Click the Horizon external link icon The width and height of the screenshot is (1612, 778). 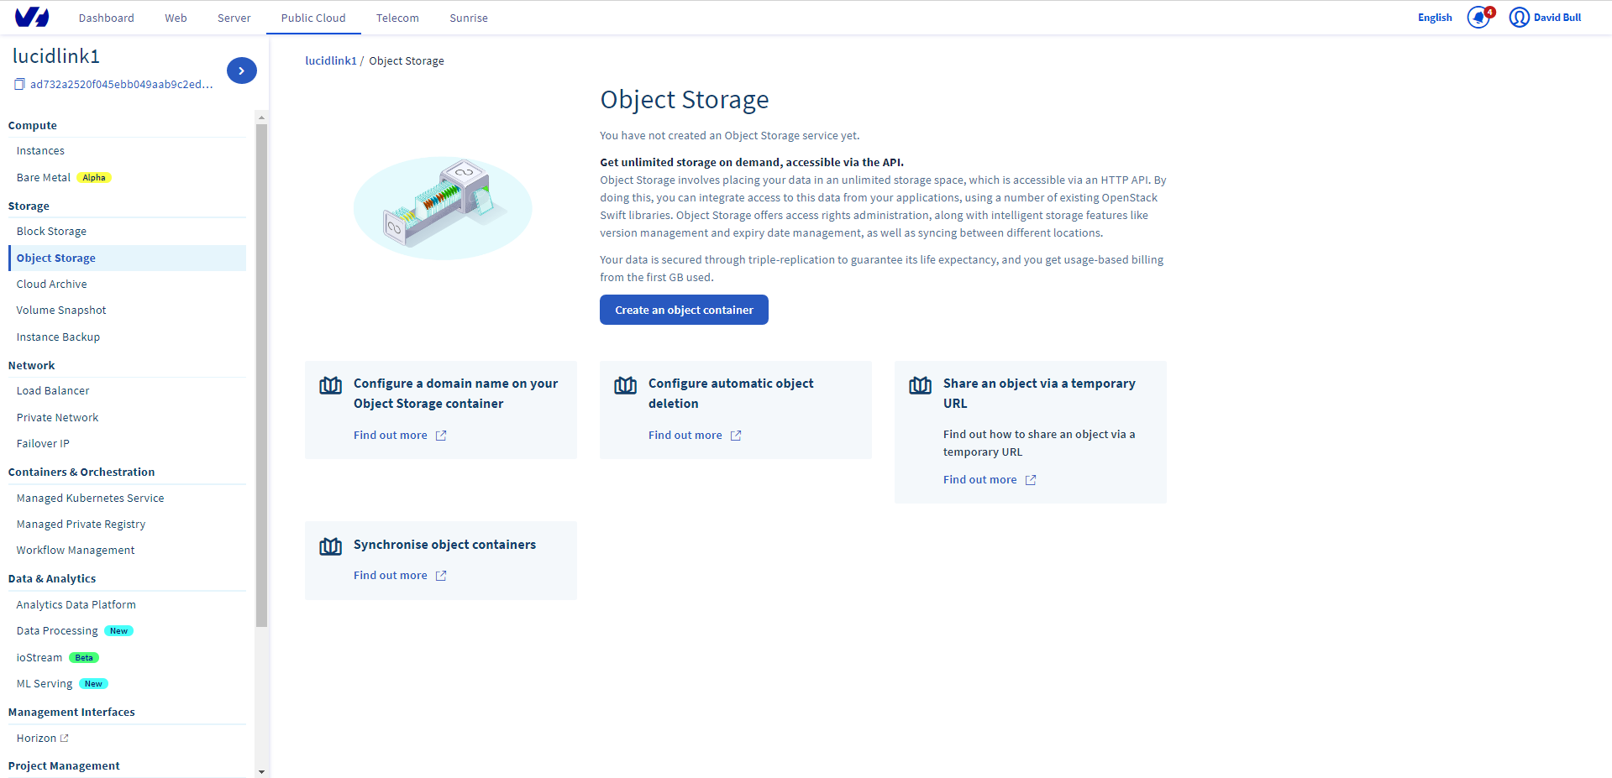tap(65, 739)
